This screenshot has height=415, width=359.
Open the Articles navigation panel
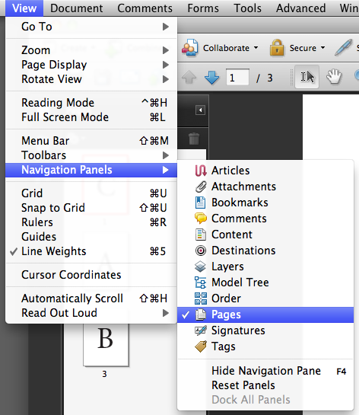265,171
